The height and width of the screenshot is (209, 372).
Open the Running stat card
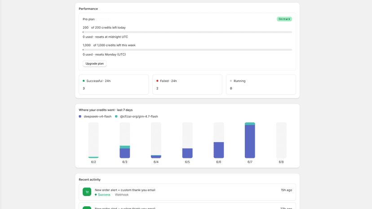point(261,85)
